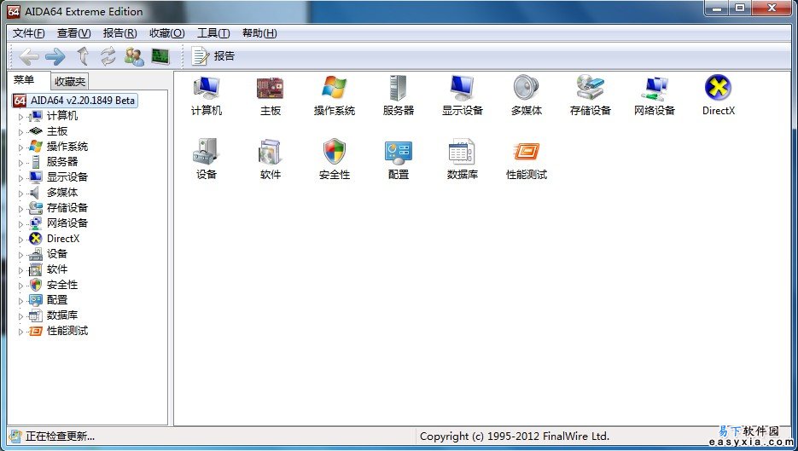Expand the 服务器 tree node
The image size is (798, 451).
click(20, 163)
